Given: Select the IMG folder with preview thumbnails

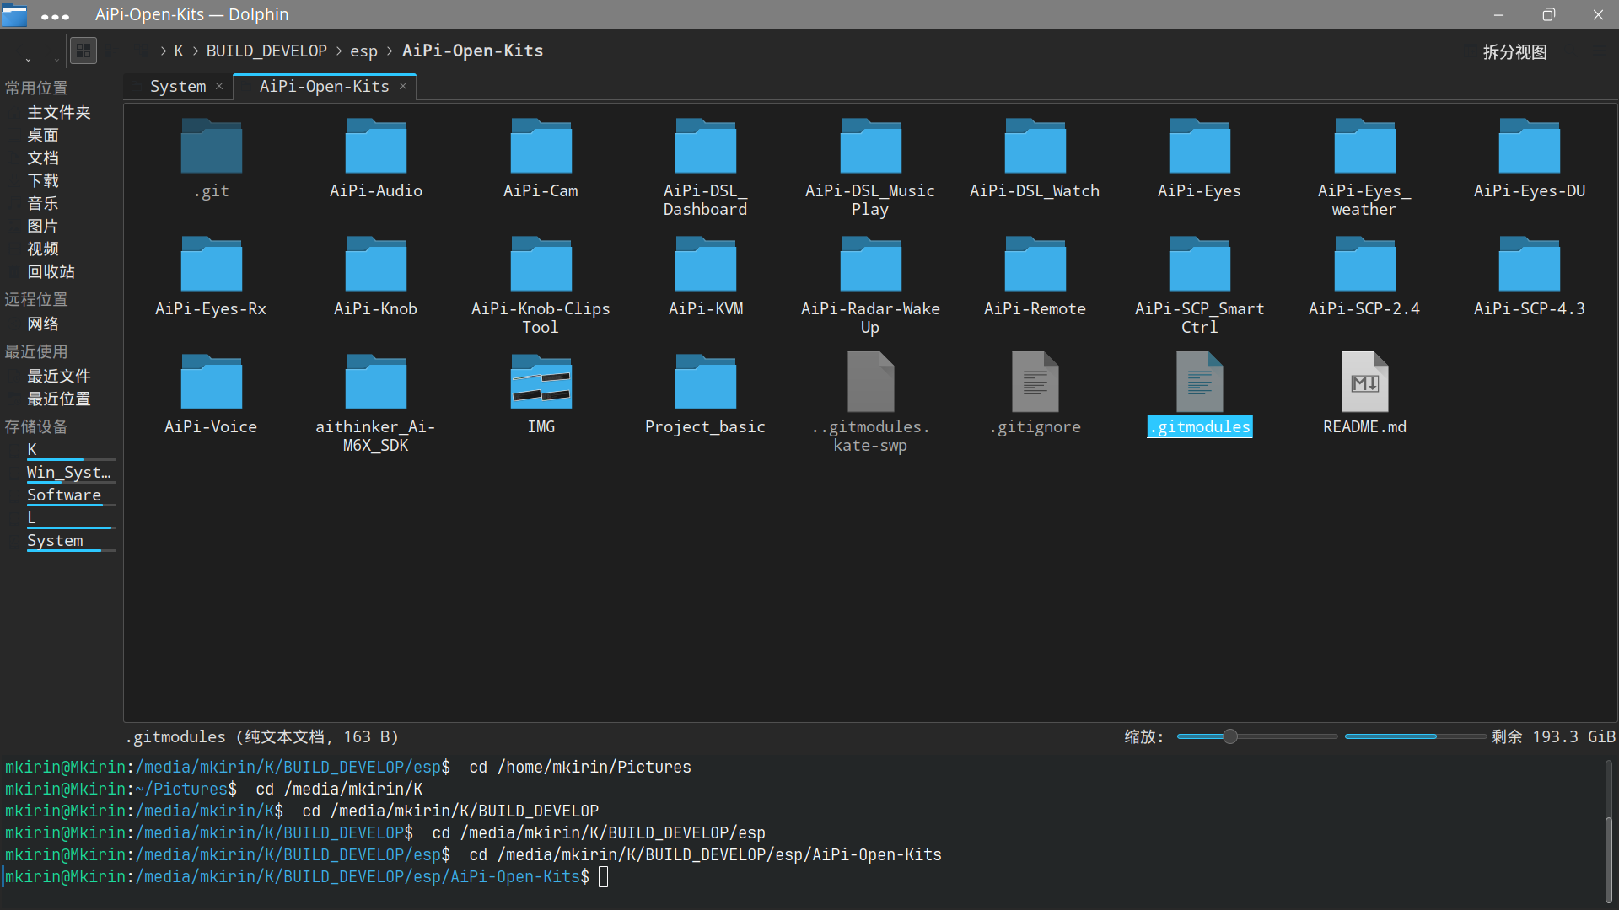Looking at the screenshot, I should [x=541, y=382].
